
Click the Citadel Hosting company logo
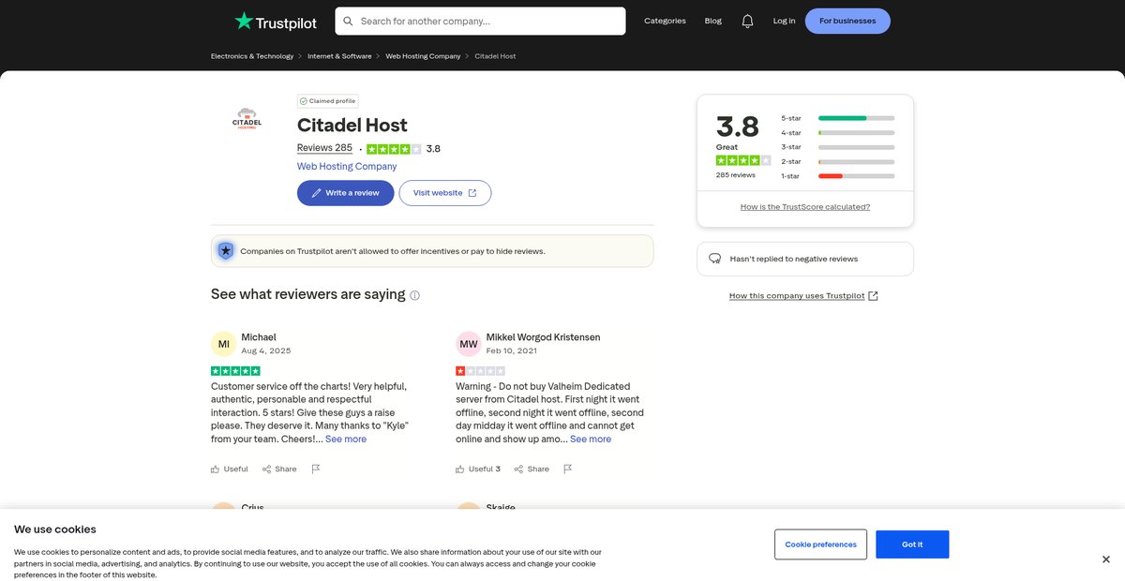tap(247, 118)
